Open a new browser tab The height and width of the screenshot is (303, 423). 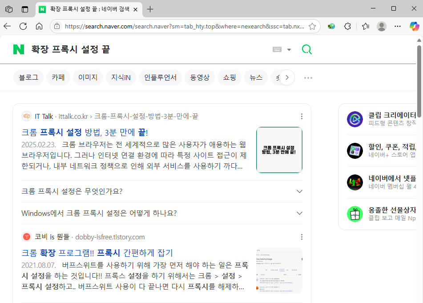pos(150,9)
